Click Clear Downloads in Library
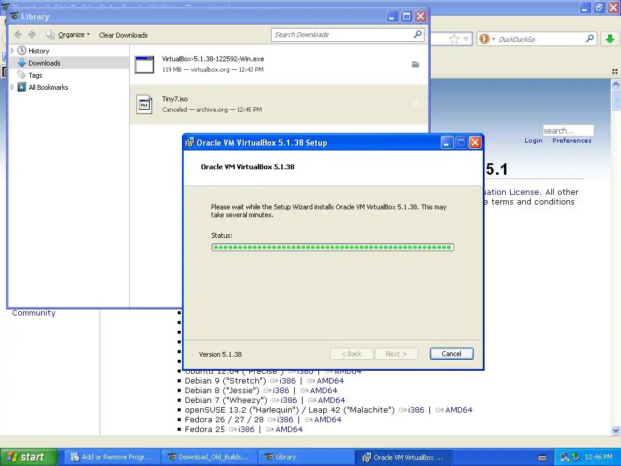The width and height of the screenshot is (621, 466). point(123,35)
